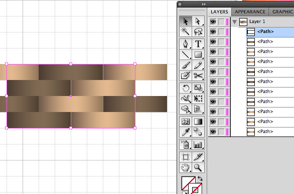Pick the Type tool
Viewport: 294px width, 194px height.
(198, 44)
